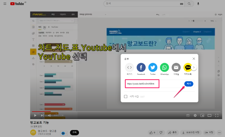Skip to the next video

tap(42, 115)
